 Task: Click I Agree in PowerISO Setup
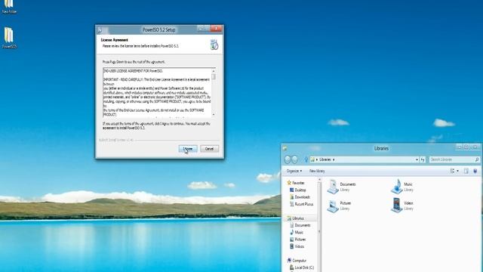(188, 149)
